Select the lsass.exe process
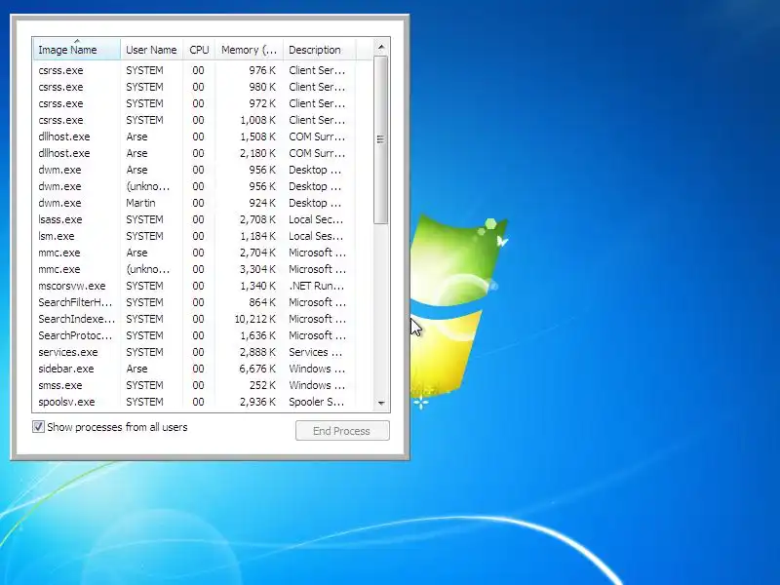 click(203, 219)
